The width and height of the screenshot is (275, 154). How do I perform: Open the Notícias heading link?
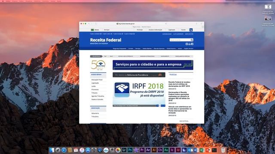coord(173,74)
